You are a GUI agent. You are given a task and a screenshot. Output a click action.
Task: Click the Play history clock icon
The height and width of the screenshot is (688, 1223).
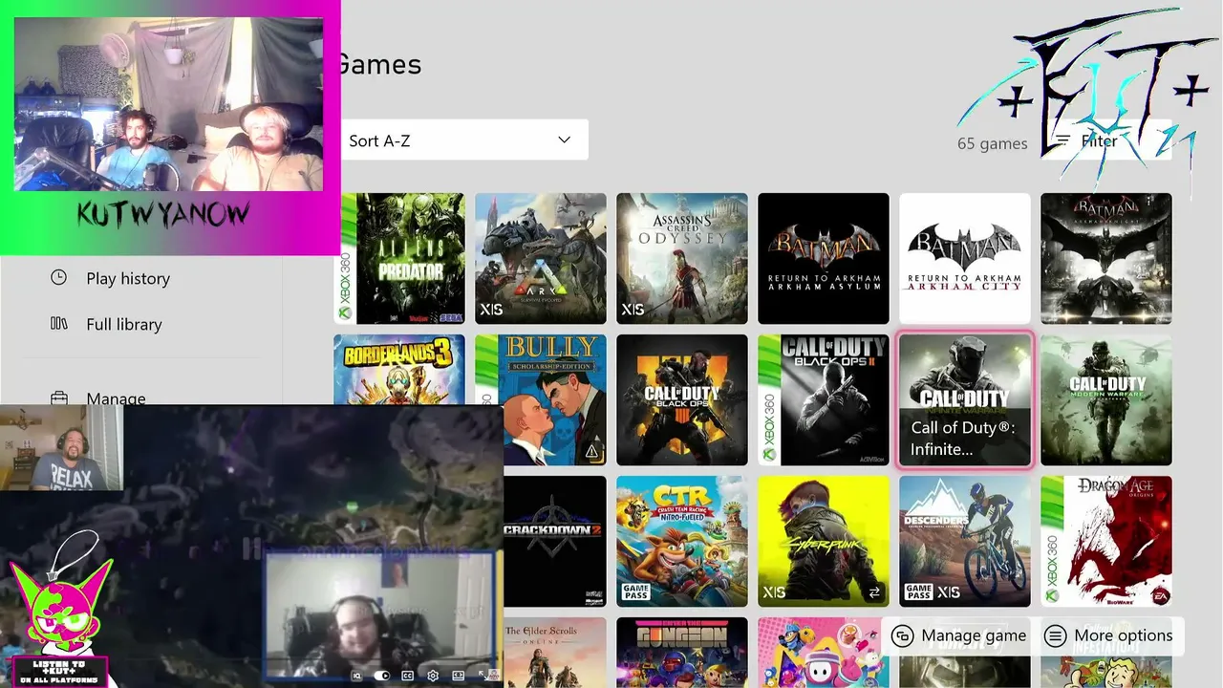point(59,277)
